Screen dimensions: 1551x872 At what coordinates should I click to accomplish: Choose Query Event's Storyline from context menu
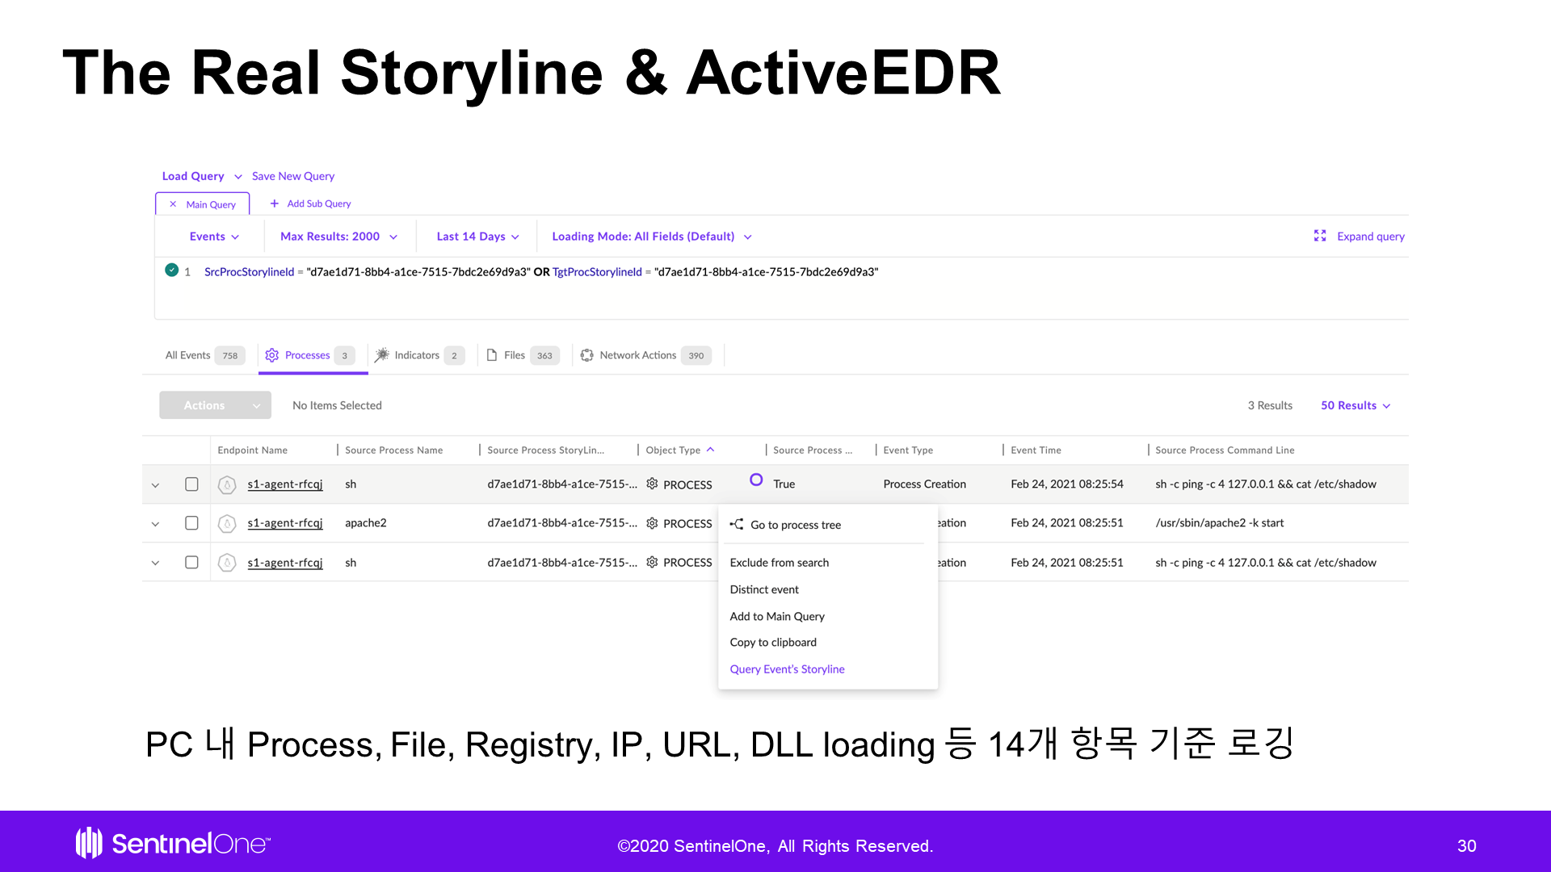tap(787, 669)
